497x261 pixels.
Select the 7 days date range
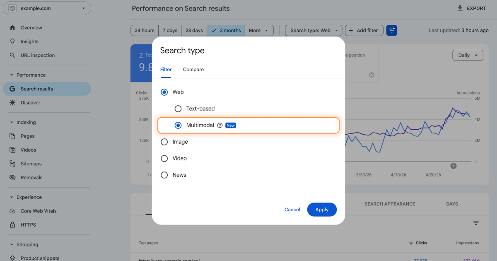(x=170, y=30)
